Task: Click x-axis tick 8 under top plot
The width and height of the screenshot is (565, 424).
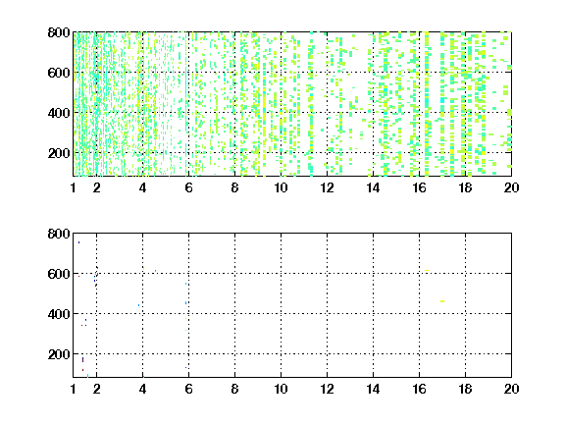Action: coord(234,187)
